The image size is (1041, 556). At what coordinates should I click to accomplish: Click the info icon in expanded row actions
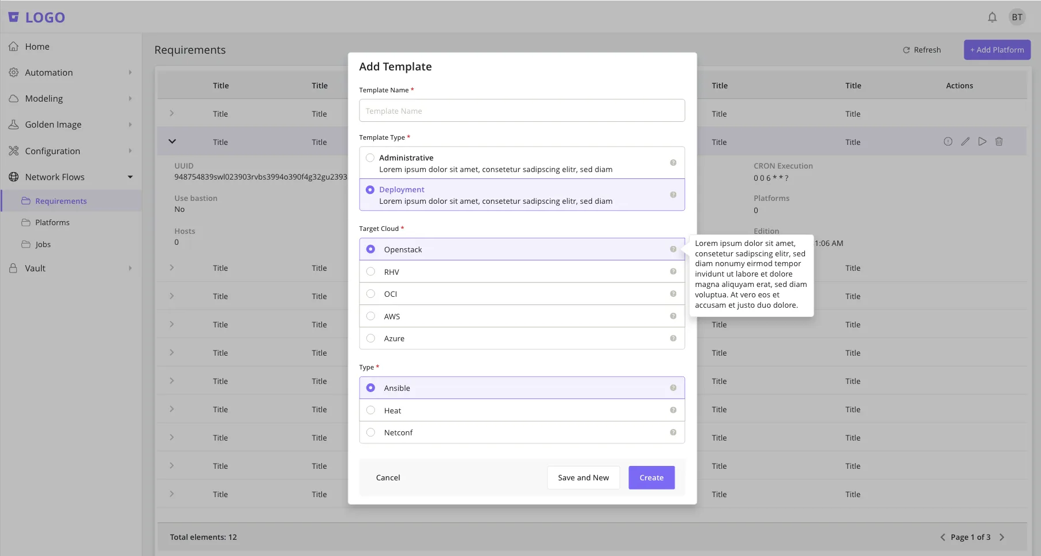(x=948, y=141)
